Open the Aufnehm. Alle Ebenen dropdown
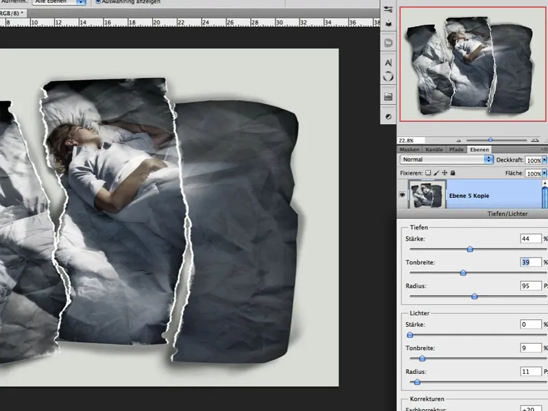548x411 pixels. pos(58,1)
